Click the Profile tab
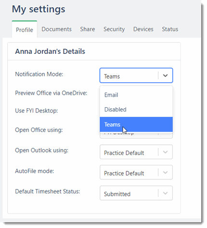This screenshot has height=228, width=207. [25, 30]
